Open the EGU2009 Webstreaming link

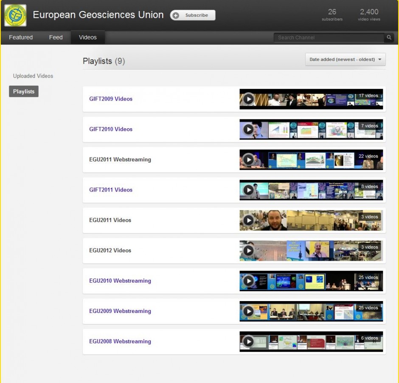[120, 311]
